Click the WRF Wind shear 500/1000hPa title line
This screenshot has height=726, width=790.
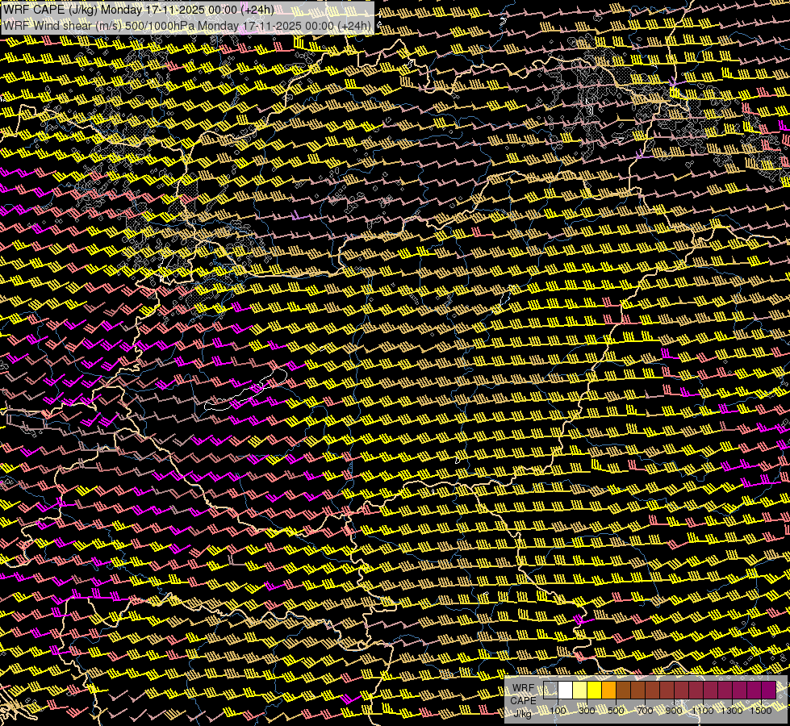coord(187,26)
